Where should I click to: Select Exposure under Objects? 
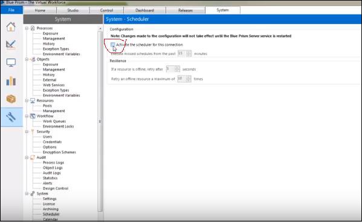point(50,64)
